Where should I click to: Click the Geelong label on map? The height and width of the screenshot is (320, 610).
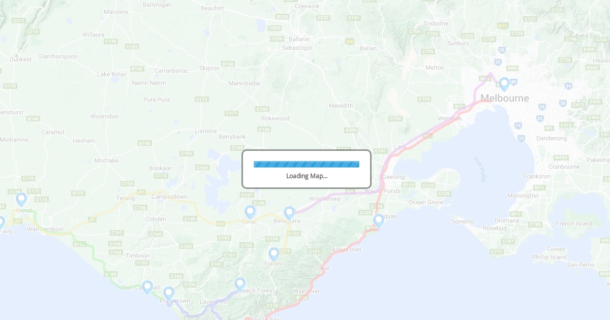(x=393, y=177)
